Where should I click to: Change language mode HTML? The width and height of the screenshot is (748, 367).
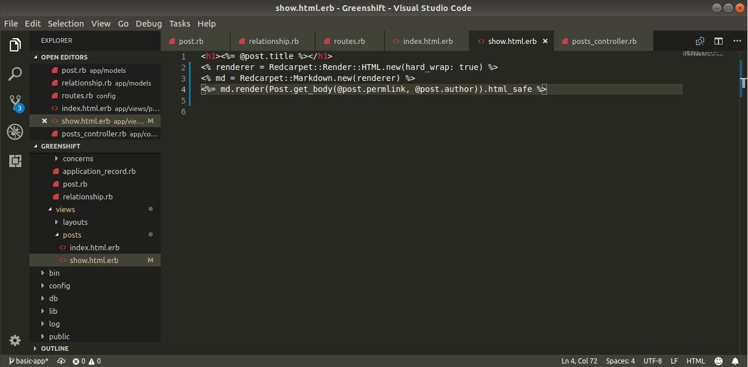point(695,361)
